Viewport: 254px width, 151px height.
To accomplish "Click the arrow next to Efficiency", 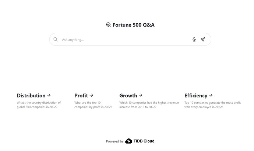I will tap(211, 95).
